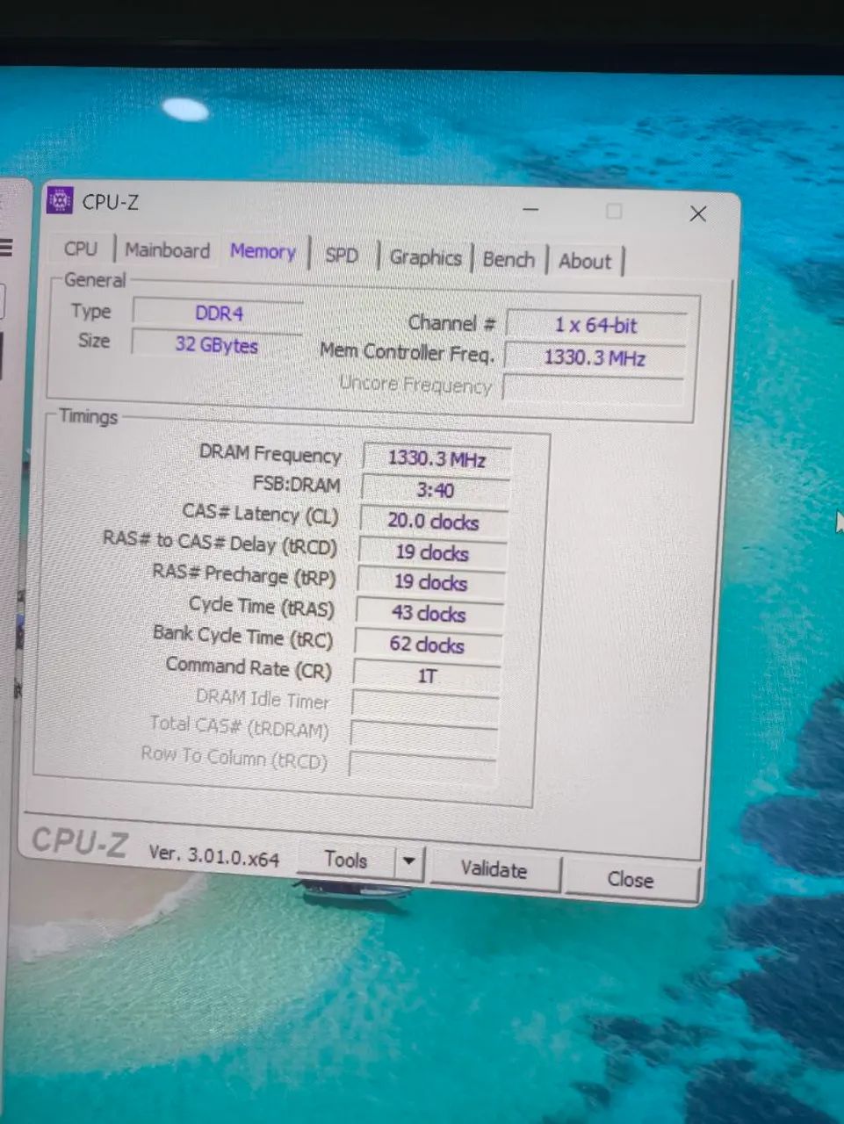Close CPU-Z with the X button

[x=698, y=213]
